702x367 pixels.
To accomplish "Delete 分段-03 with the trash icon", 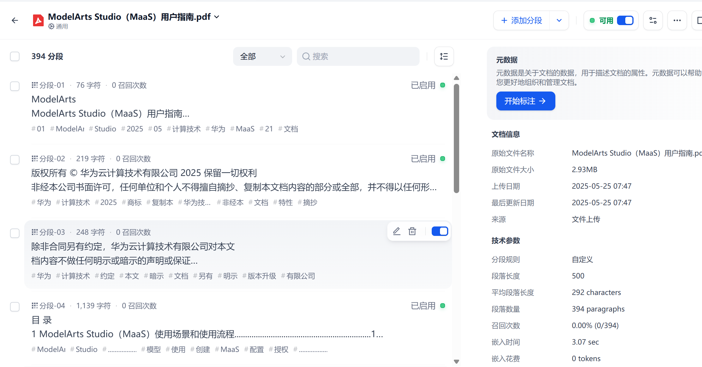I will [412, 231].
